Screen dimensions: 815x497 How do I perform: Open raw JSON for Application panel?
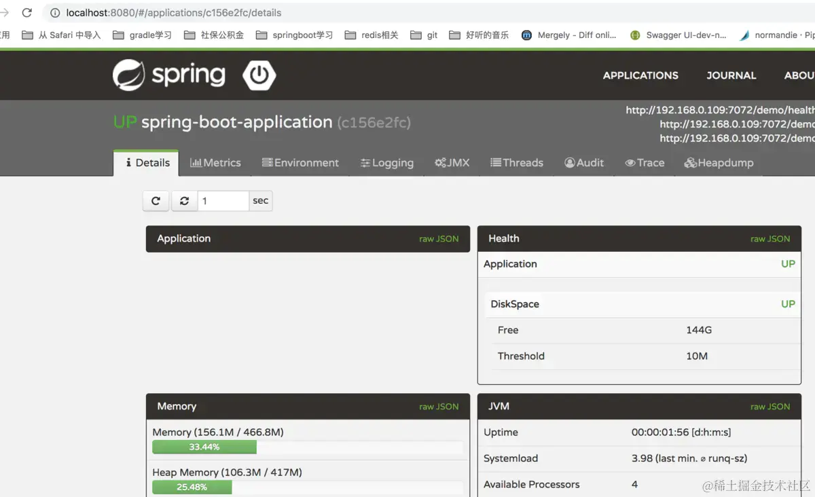coord(439,239)
